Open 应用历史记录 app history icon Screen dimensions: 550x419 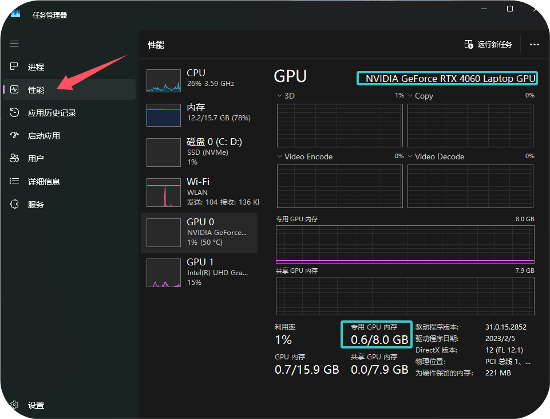14,112
